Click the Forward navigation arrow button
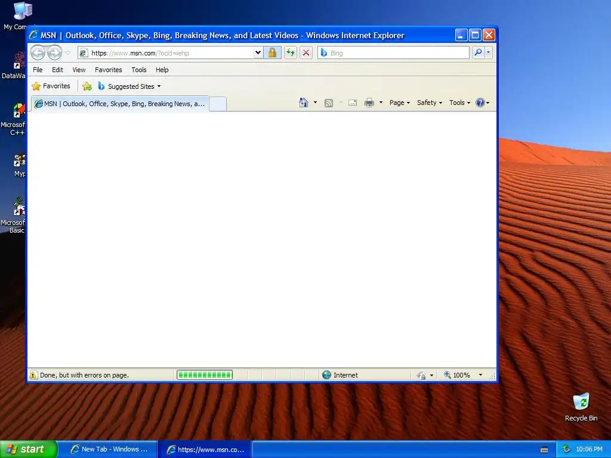Screen dimensions: 611x458 [54, 52]
